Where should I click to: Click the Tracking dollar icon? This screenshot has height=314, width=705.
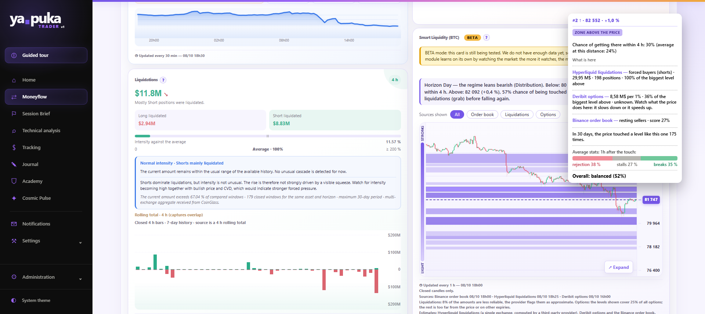pyautogui.click(x=14, y=148)
